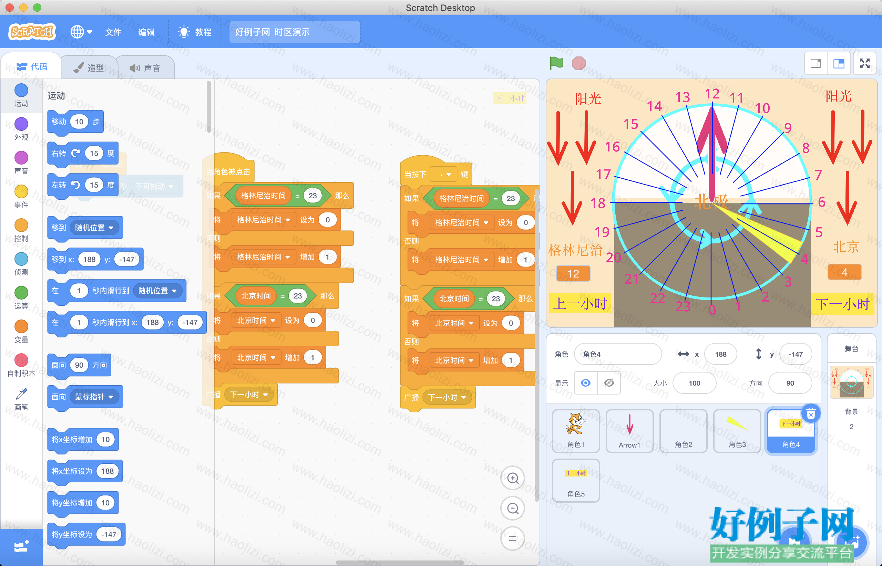Screen dimensions: 882x566
Task: Select the 控制 block category
Action: point(21,230)
